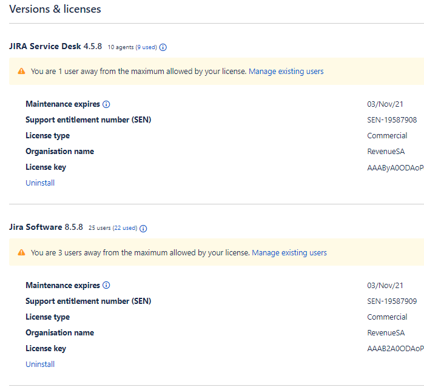Select JIRA Service Desk 4.5.8 title
424x390 pixels.
[55, 46]
